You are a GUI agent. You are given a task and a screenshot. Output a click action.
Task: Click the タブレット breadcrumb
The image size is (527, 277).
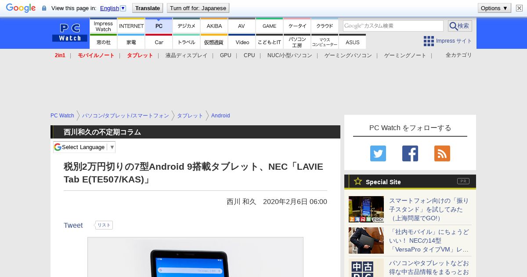tap(190, 116)
